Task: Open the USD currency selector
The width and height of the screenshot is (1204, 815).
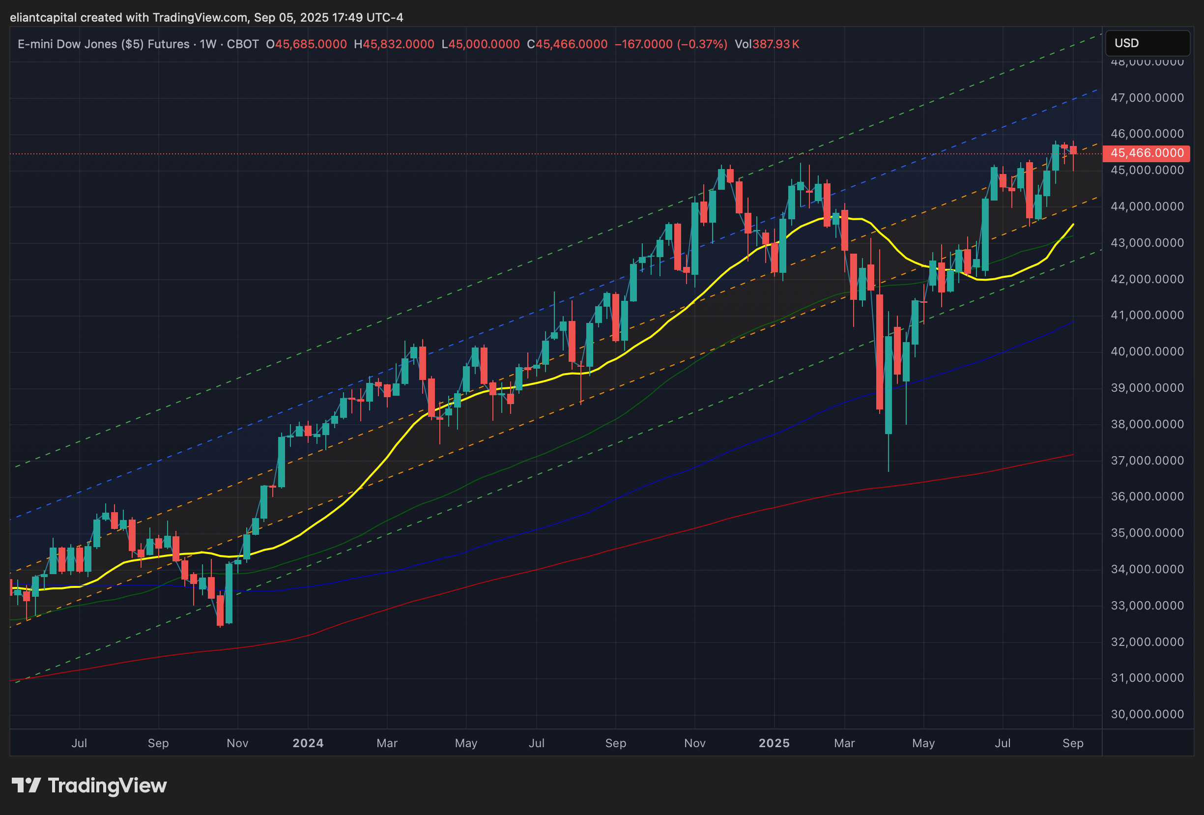Action: (x=1147, y=43)
